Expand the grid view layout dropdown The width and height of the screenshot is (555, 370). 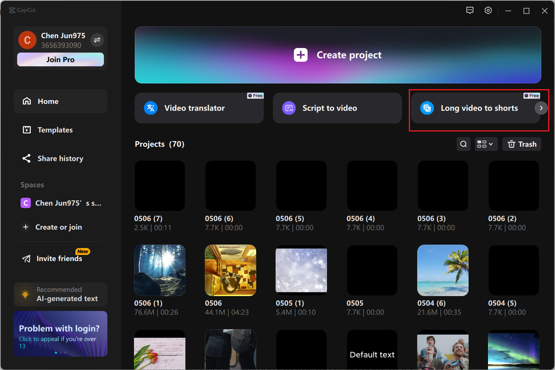pos(486,144)
